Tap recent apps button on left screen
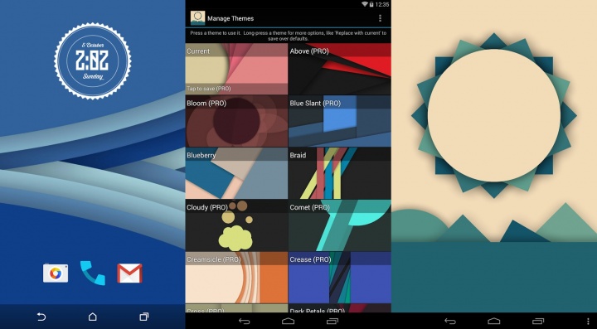 tap(144, 317)
